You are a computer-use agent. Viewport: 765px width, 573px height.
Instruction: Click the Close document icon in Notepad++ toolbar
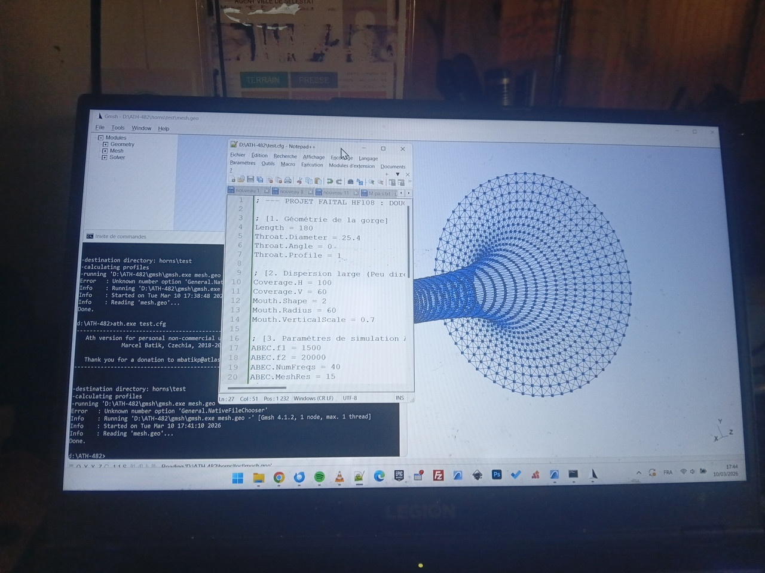point(270,180)
